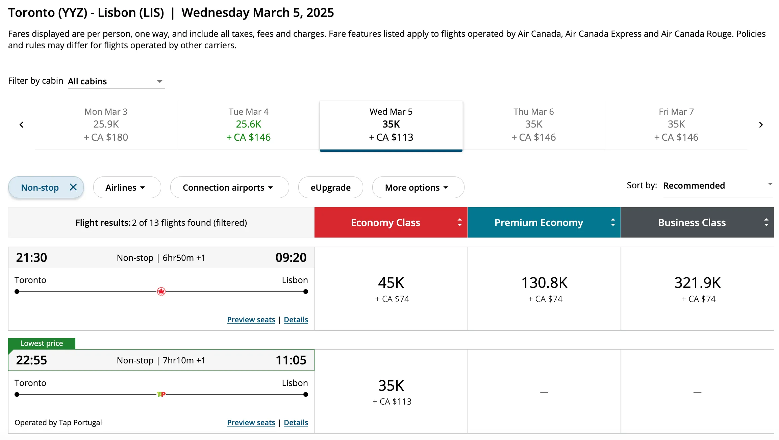Viewport: 779px width, 440px height.
Task: Click arrival time 09:20
Action: 291,257
